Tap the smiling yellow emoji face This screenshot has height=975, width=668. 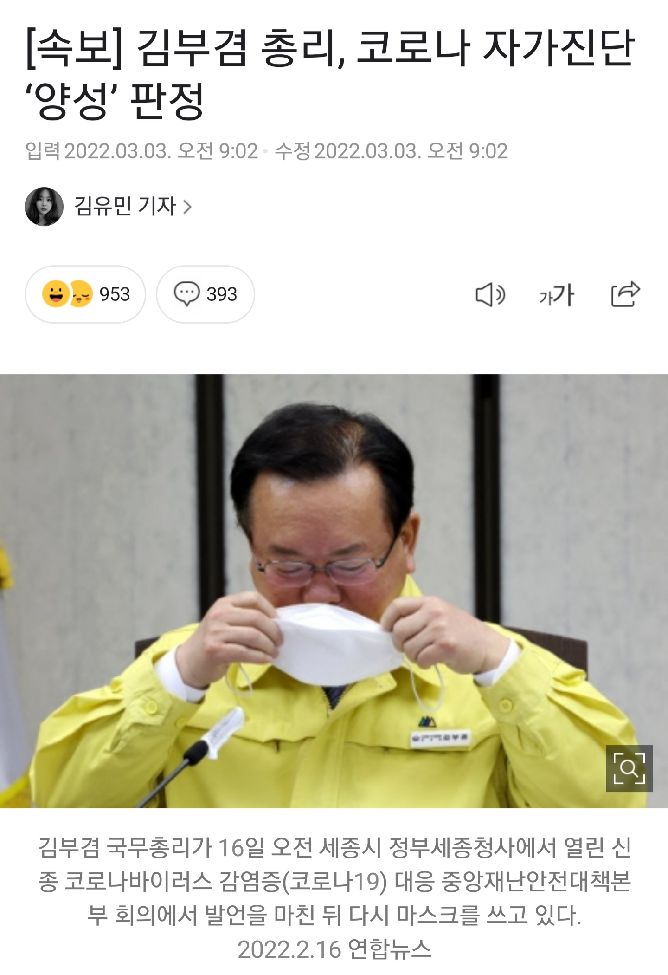pyautogui.click(x=56, y=294)
